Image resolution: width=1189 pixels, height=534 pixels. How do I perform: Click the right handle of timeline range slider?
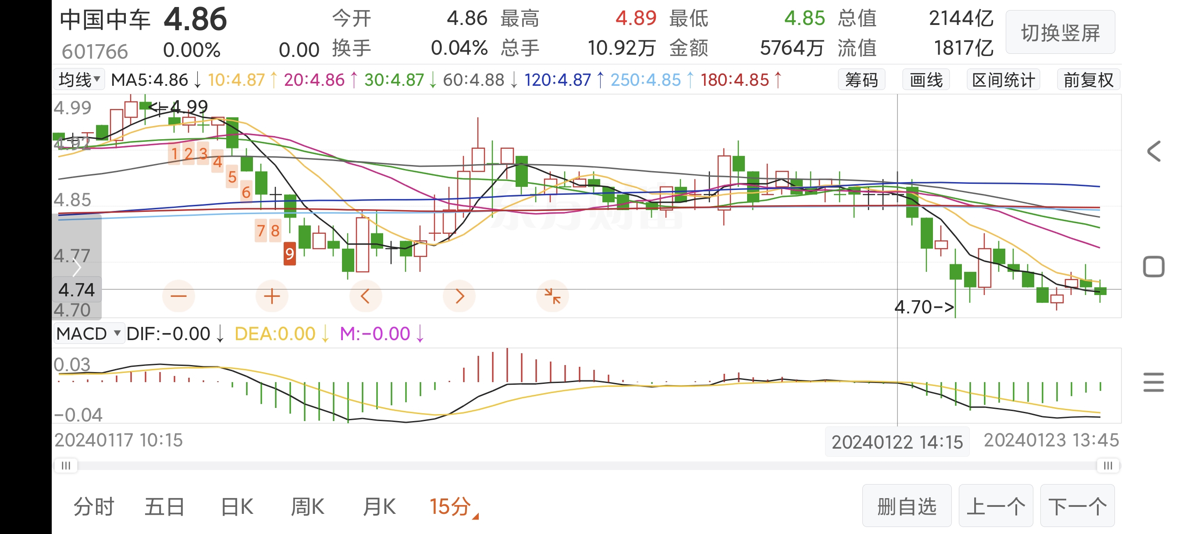(1107, 465)
